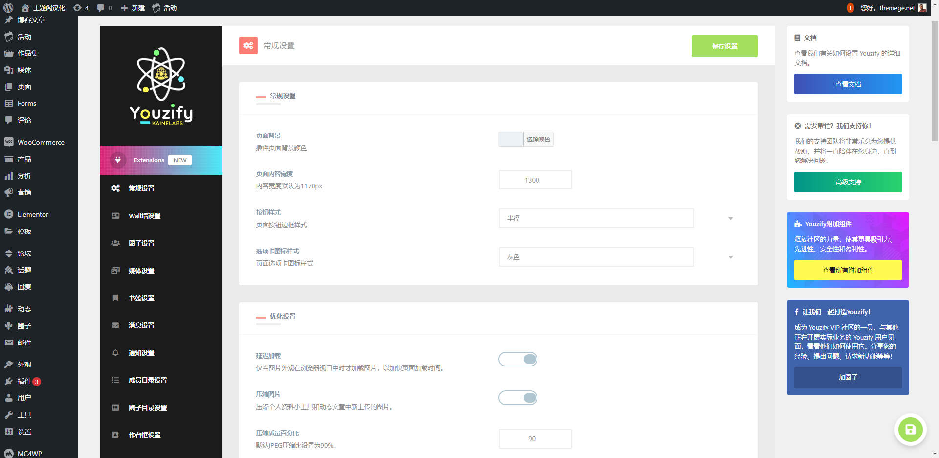939x458 pixels.
Task: Open the Extensions NEW menu item
Action: [161, 160]
